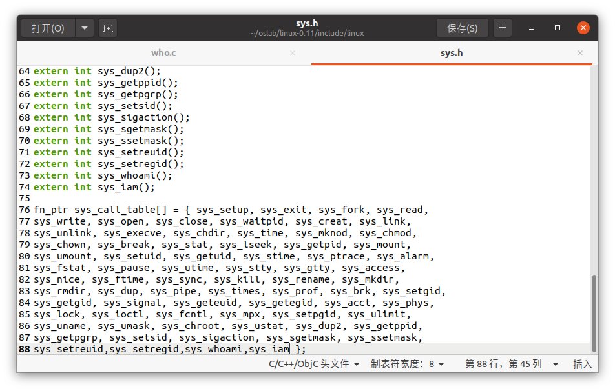The width and height of the screenshot is (615, 391).
Task: Open the C/C++/ObjC language selector
Action: point(314,364)
